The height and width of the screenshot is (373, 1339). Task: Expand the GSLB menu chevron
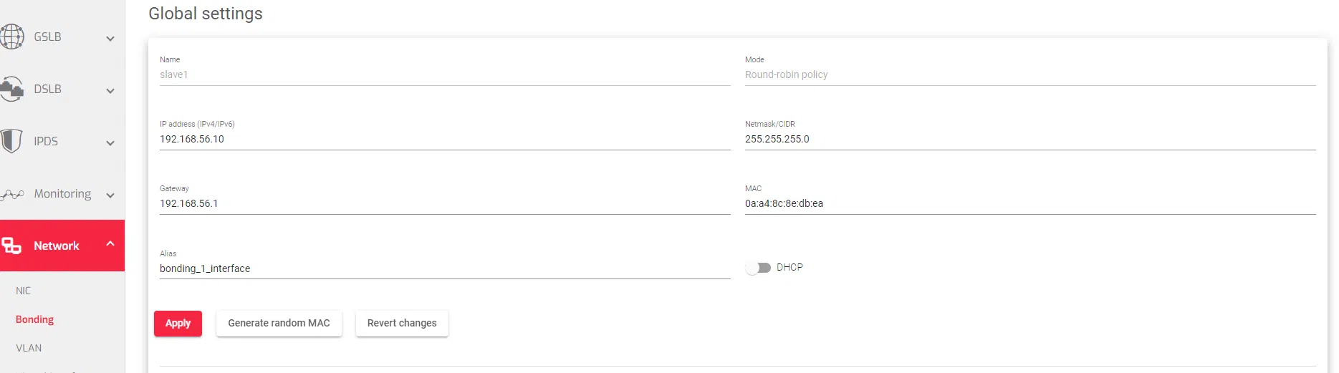[110, 39]
